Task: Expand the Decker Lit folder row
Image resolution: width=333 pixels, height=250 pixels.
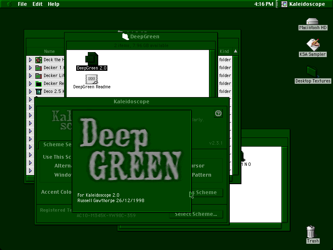Action: click(x=30, y=76)
